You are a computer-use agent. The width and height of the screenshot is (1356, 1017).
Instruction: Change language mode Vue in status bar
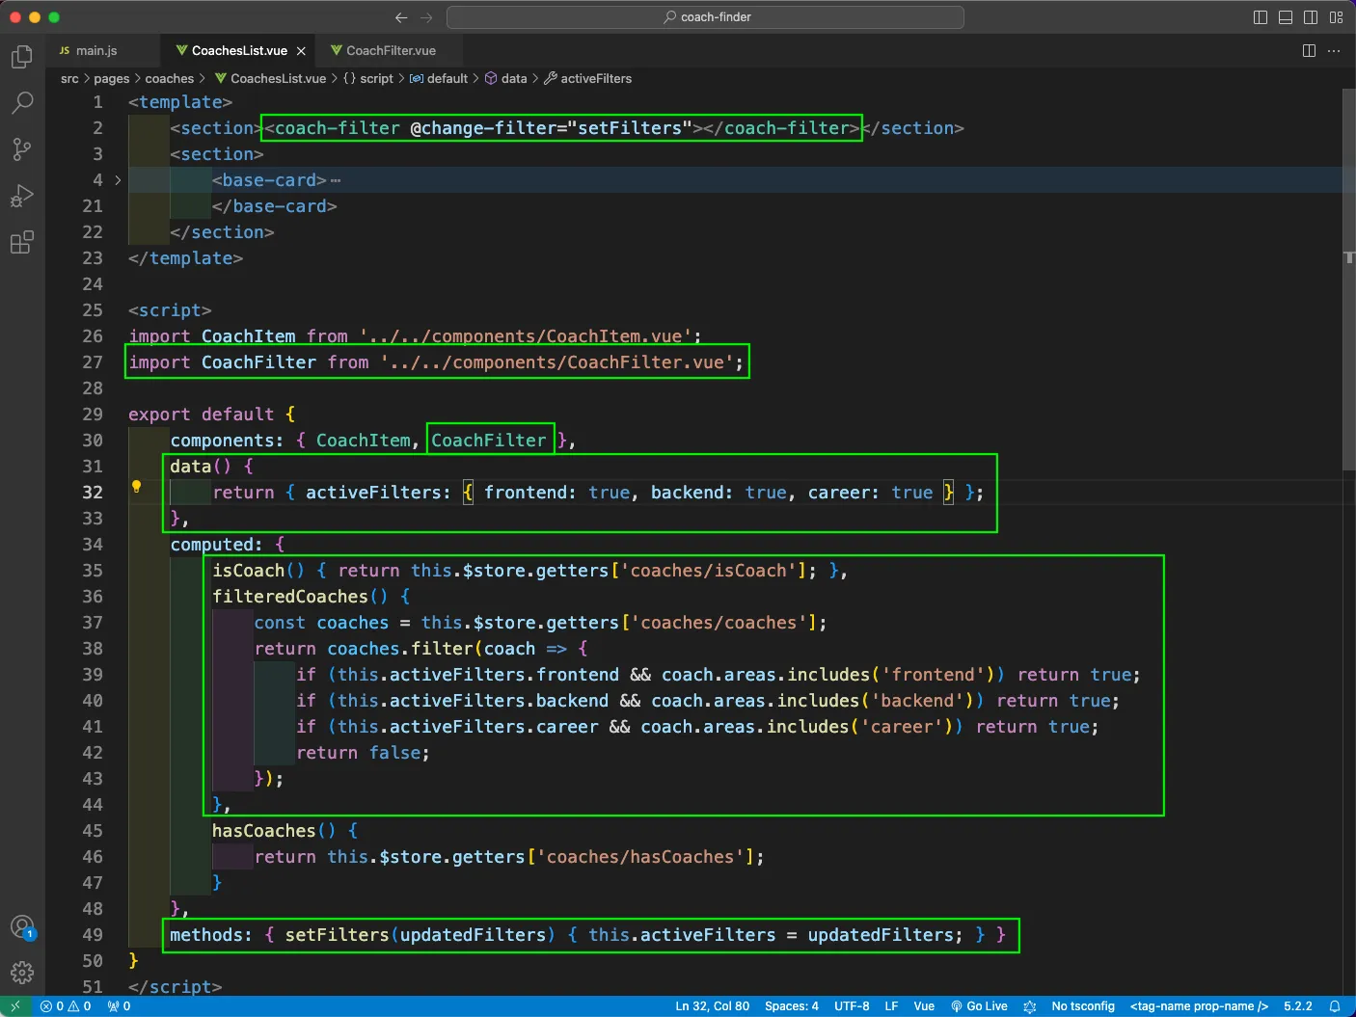tap(924, 1006)
